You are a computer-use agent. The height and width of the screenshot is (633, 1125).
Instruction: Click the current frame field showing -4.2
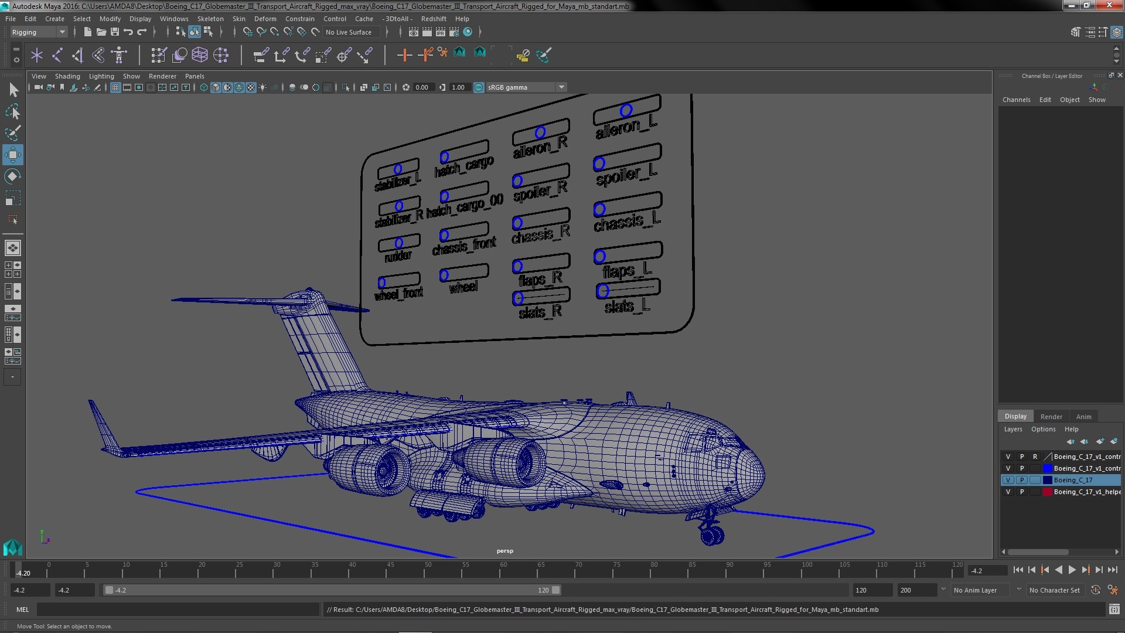(x=988, y=570)
